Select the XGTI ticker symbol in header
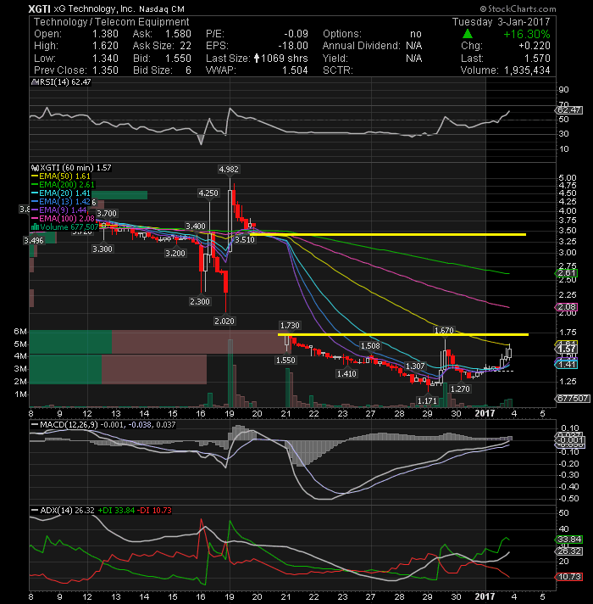Viewport: 593px width, 604px height. coord(40,8)
